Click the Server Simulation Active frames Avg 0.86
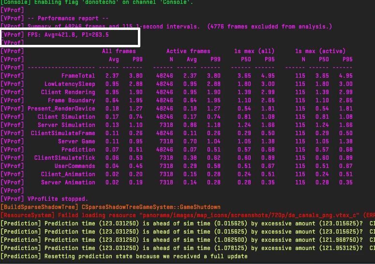Image resolution: width=375 pixels, height=264 pixels. 190,125
